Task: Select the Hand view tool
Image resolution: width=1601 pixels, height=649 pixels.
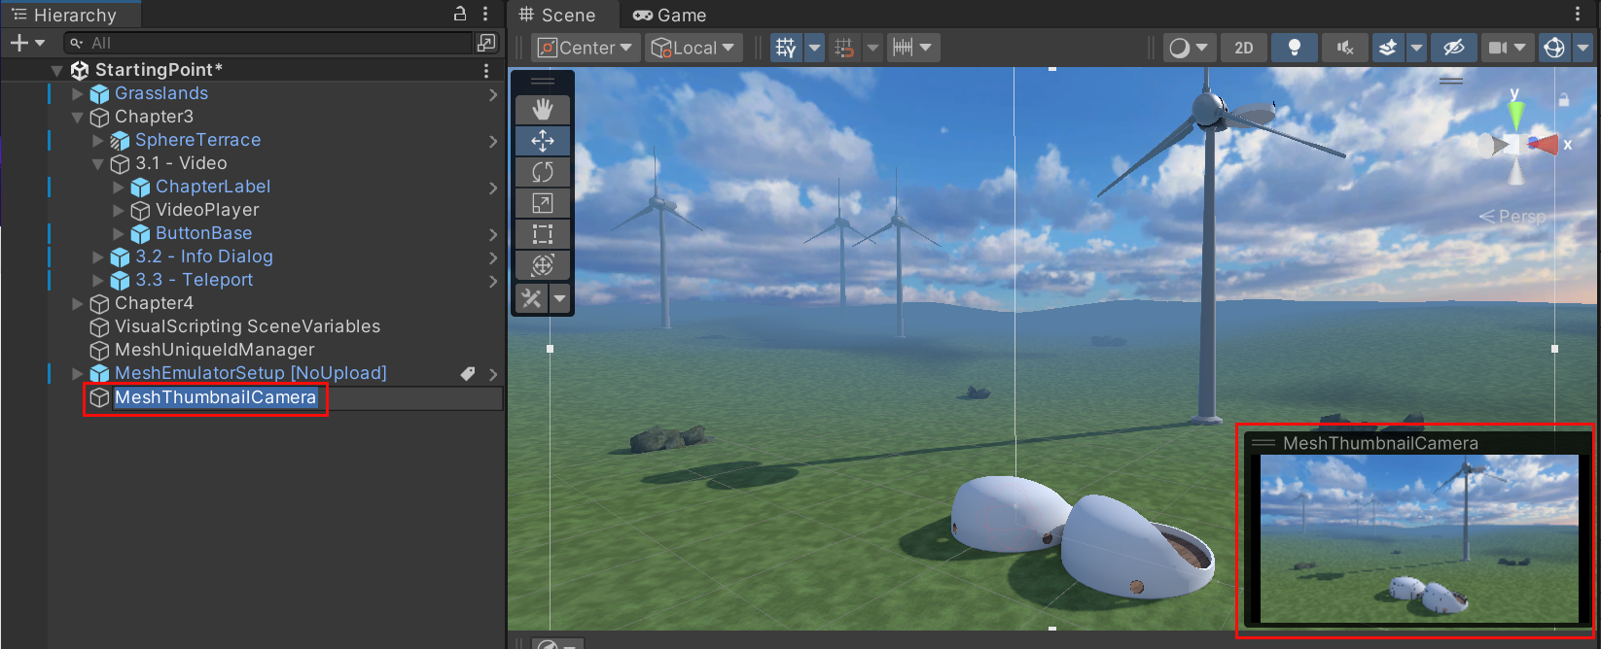Action: coord(543,110)
